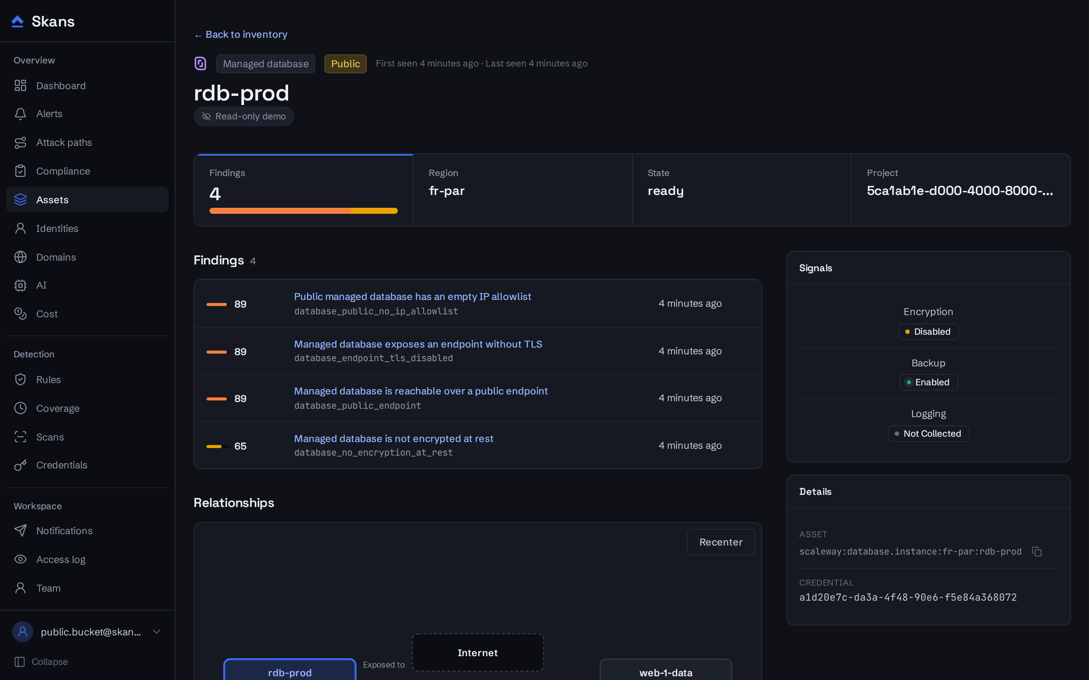The image size is (1089, 680).
Task: Open finding 'Public managed database has an empty IP allowlist'
Action: pos(412,297)
